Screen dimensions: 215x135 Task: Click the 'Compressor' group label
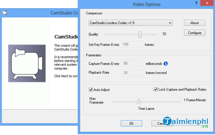(94, 13)
